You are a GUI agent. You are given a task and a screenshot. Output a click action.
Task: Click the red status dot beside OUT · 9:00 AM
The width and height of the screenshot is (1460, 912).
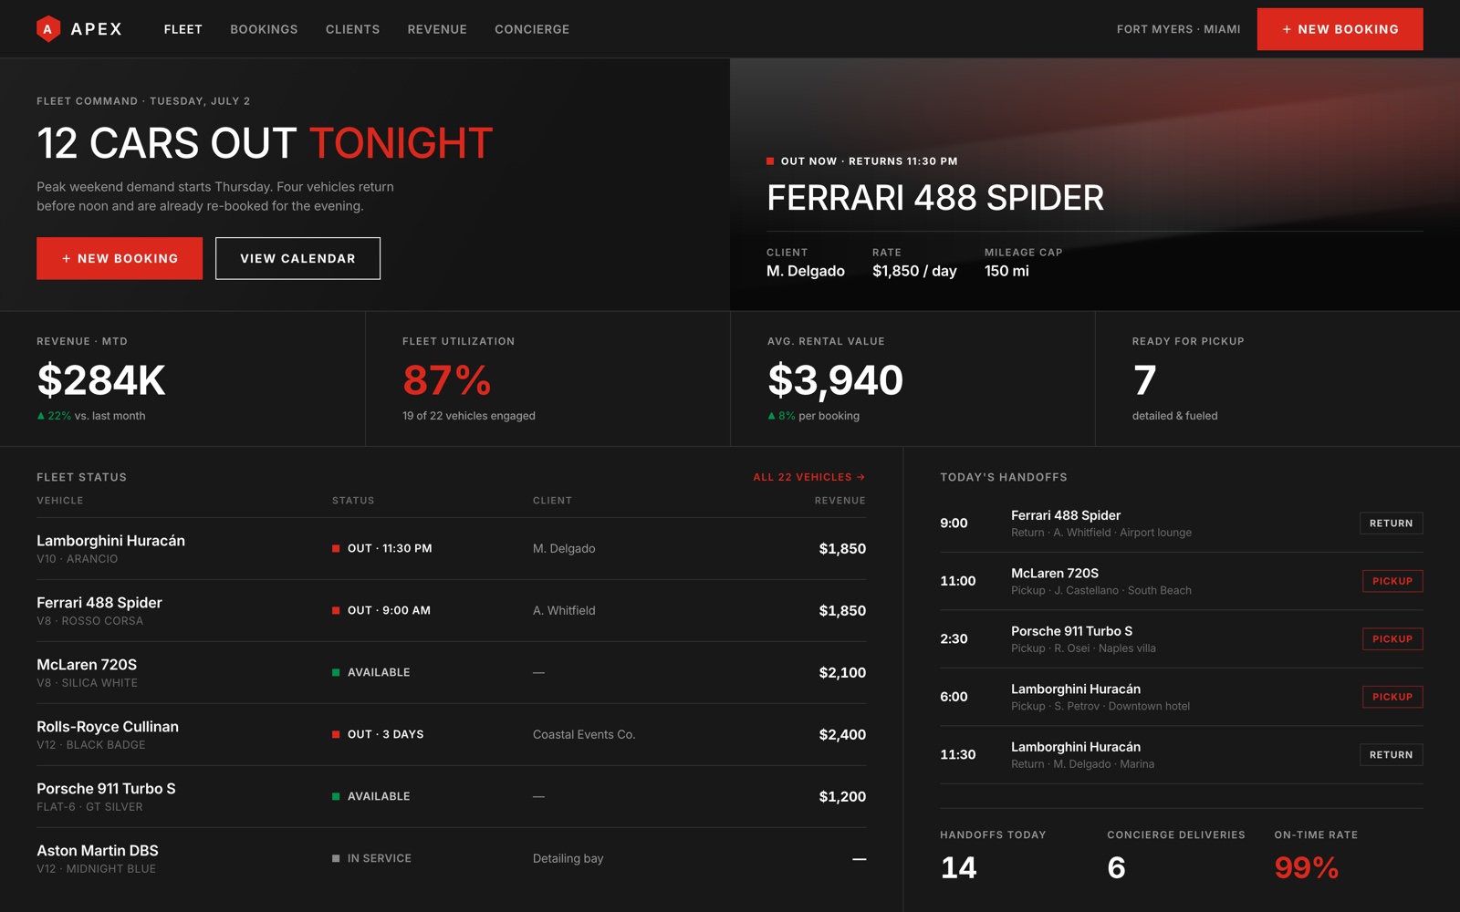pyautogui.click(x=336, y=610)
